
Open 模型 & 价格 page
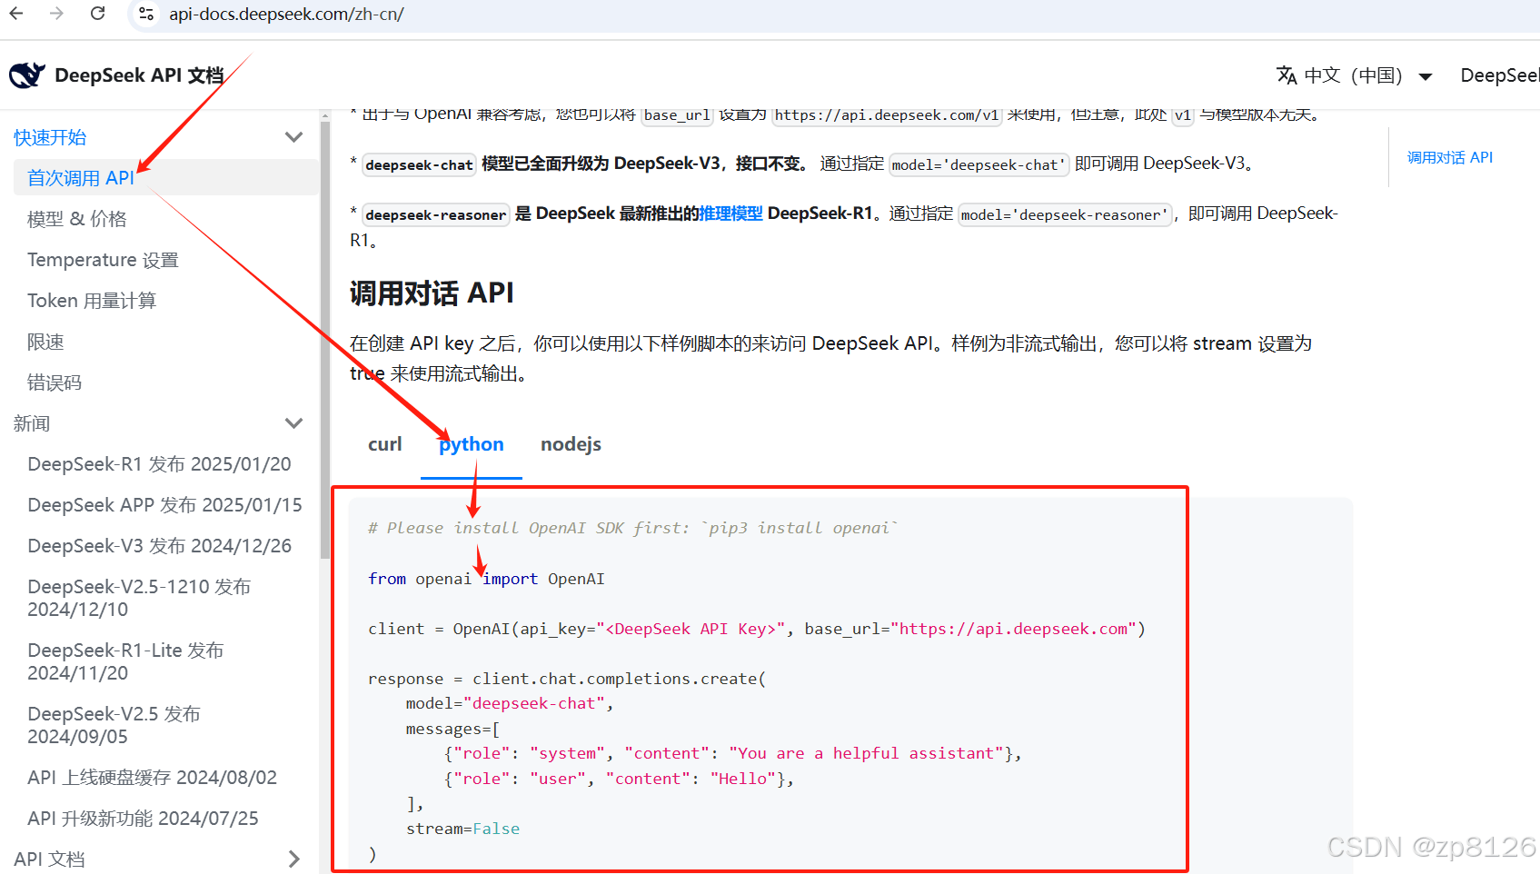[77, 219]
